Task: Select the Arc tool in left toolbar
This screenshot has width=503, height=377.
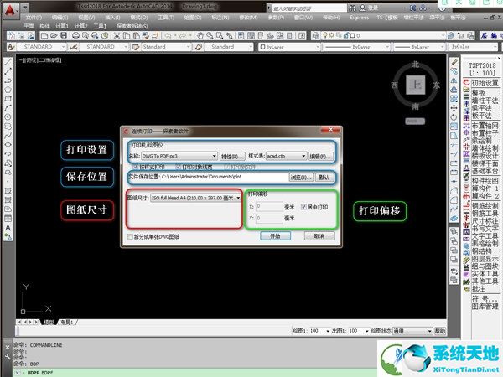Action: pyautogui.click(x=8, y=108)
